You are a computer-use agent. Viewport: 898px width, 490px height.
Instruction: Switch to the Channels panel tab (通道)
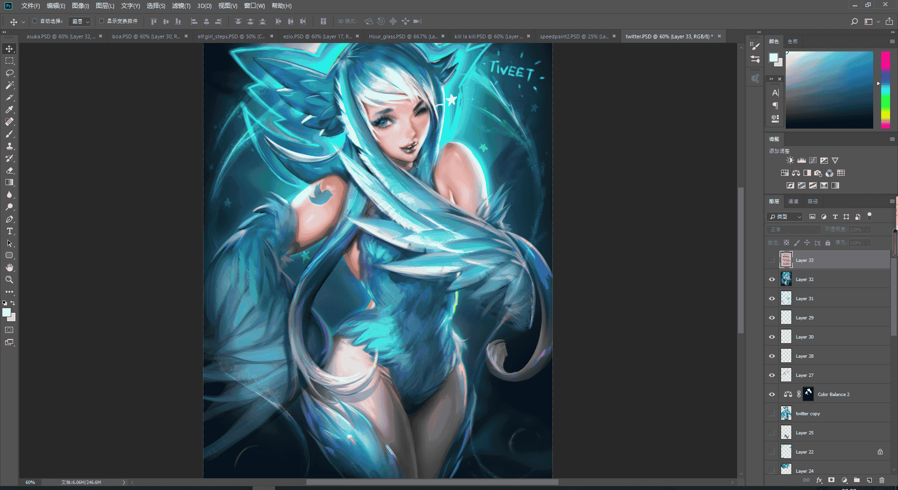793,202
